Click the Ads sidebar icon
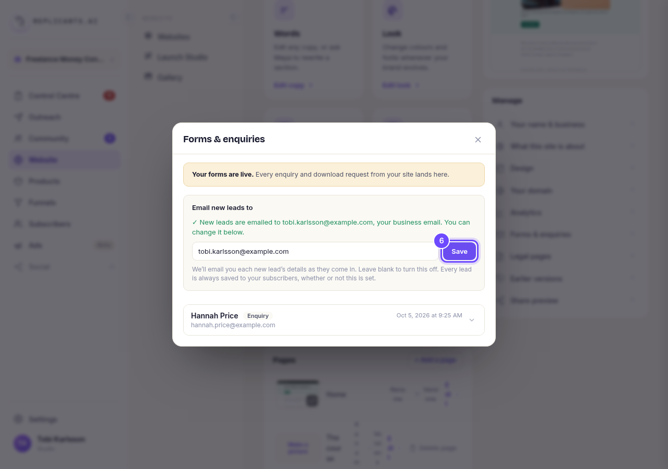This screenshot has height=469, width=668. tap(19, 245)
